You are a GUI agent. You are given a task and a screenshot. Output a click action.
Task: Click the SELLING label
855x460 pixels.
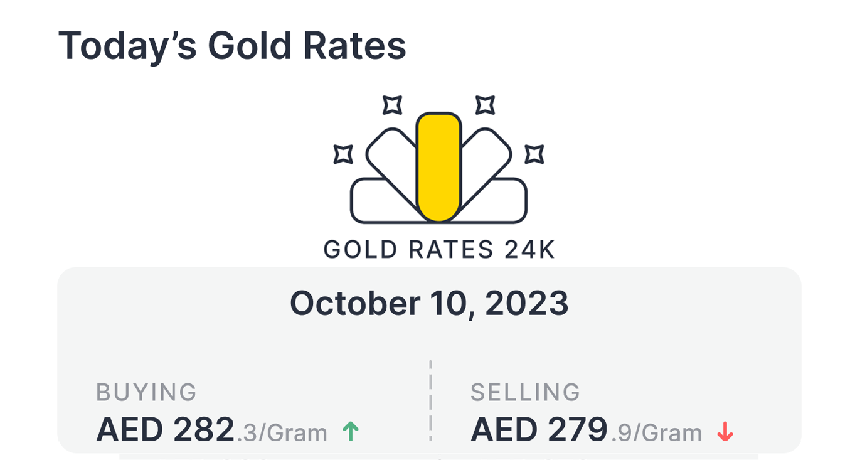525,392
